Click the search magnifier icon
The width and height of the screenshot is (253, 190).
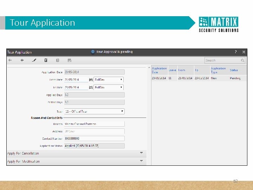(x=242, y=60)
